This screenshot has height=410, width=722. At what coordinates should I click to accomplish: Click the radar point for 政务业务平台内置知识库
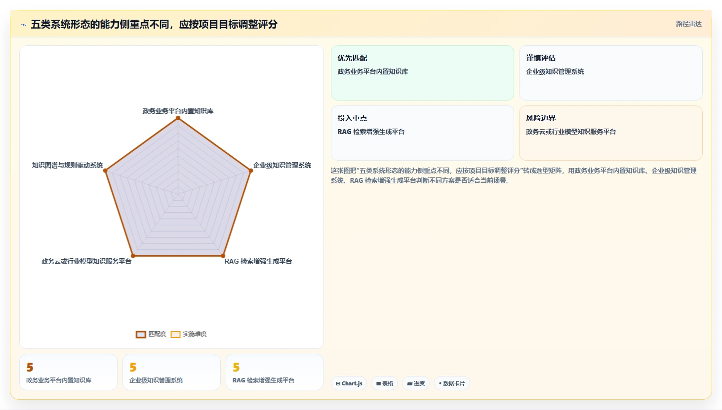(178, 118)
